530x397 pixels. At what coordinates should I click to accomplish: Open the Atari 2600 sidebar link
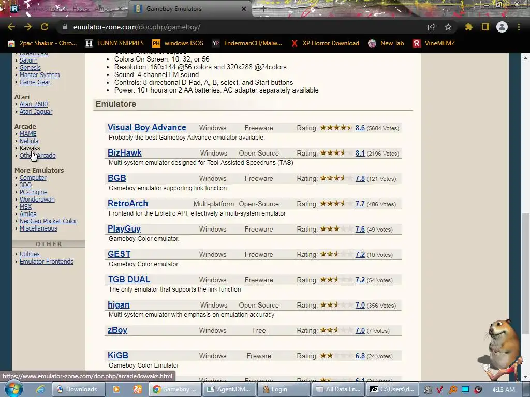point(34,104)
